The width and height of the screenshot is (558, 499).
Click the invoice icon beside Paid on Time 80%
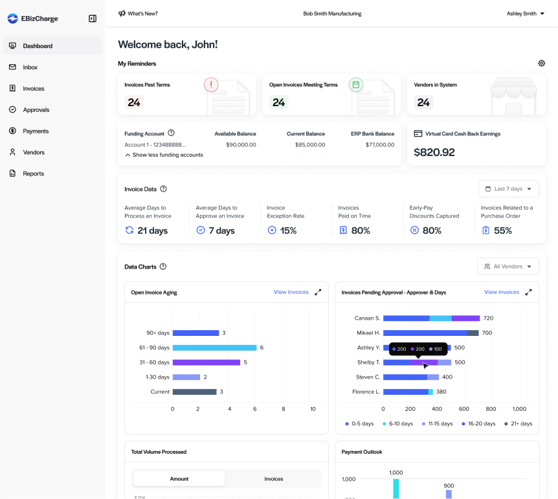click(x=343, y=230)
